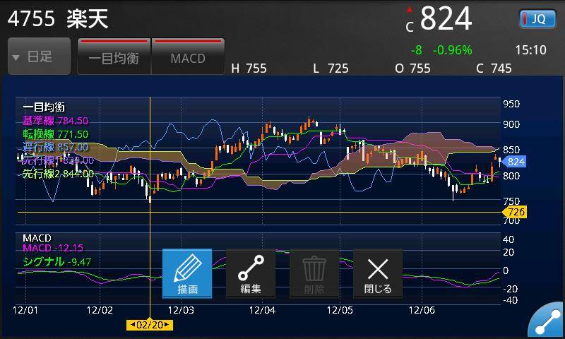
Task: Tap the 基準線 784.50 legend entry
Action: 56,120
